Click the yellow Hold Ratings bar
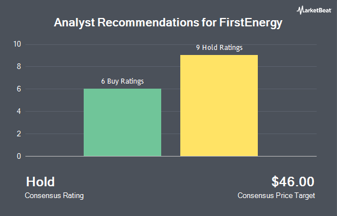This screenshot has height=216, width=337. (x=219, y=105)
